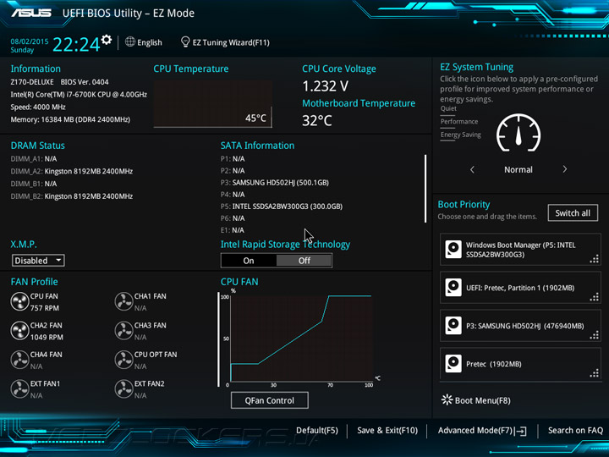Click the CPU Temperature graph
Viewport: 609px width, 457px height.
212,104
